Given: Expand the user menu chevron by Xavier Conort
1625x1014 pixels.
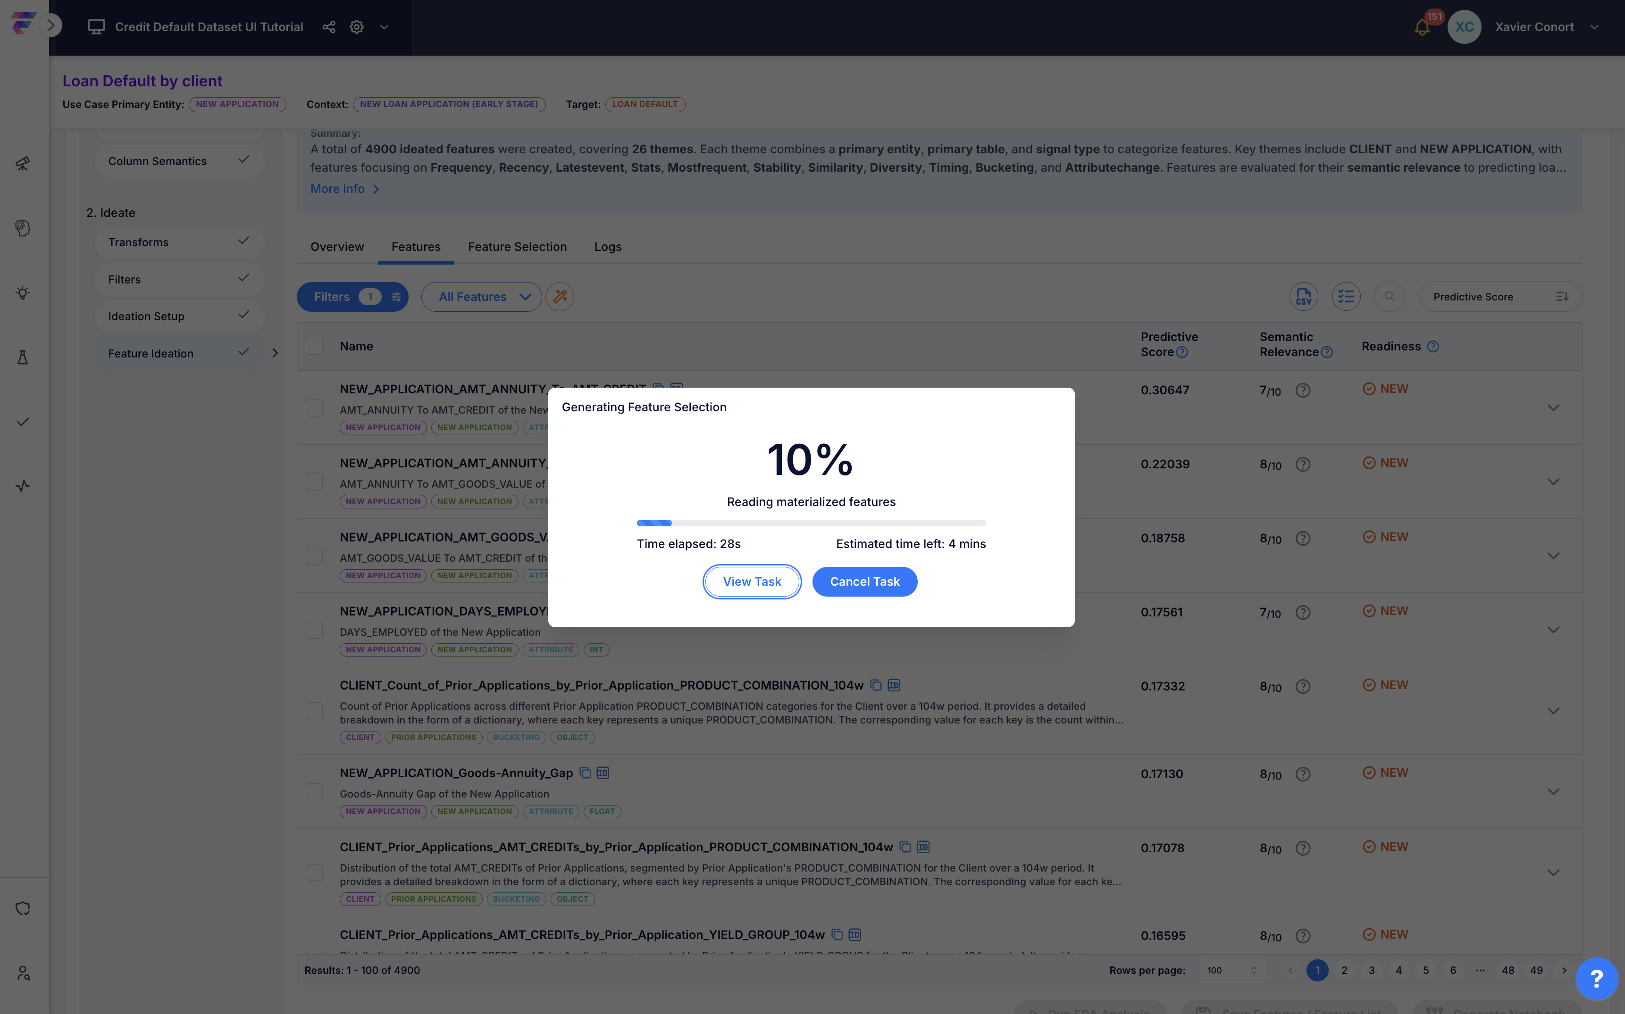Looking at the screenshot, I should (1594, 27).
